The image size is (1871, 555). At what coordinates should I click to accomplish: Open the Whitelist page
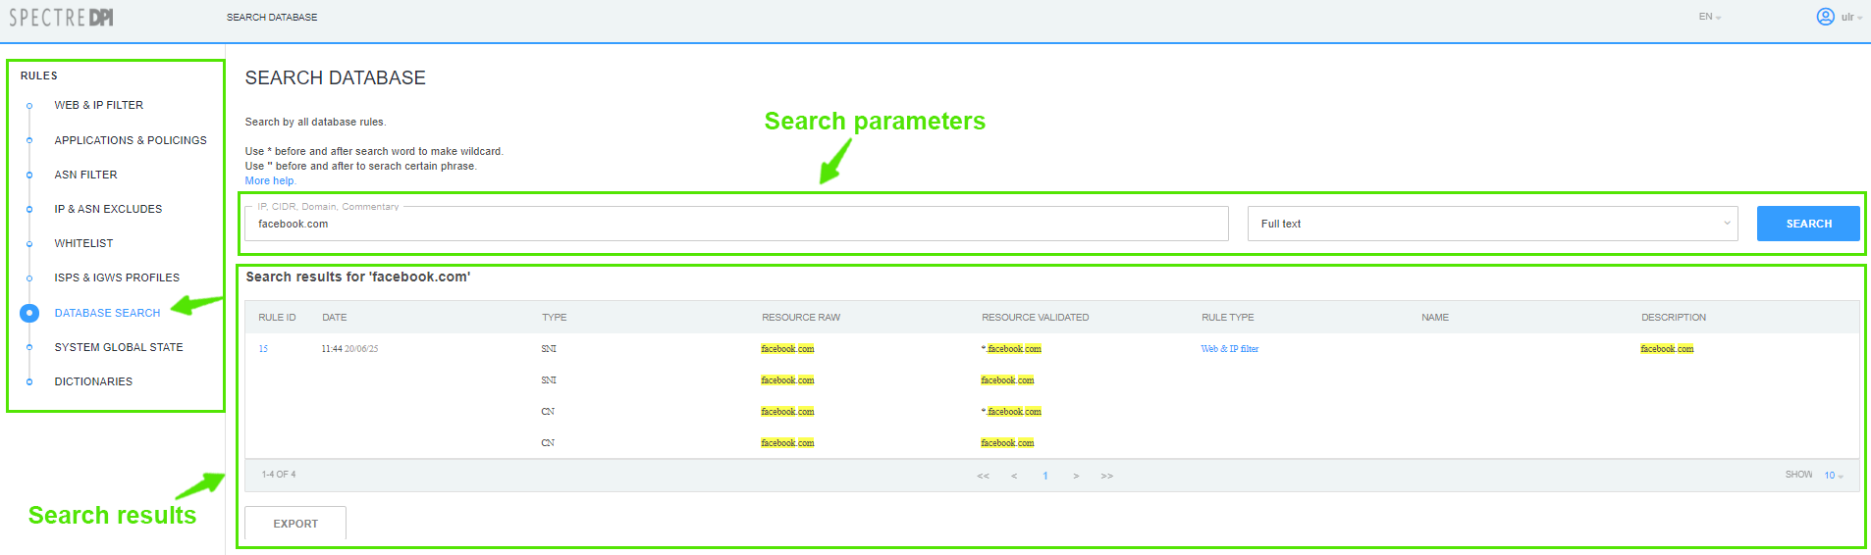[x=83, y=243]
